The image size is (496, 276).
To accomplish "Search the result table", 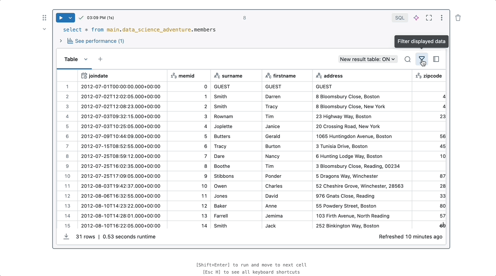I will coord(407,59).
